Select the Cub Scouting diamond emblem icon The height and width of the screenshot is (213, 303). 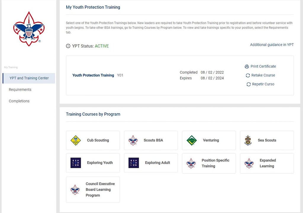pos(76,140)
